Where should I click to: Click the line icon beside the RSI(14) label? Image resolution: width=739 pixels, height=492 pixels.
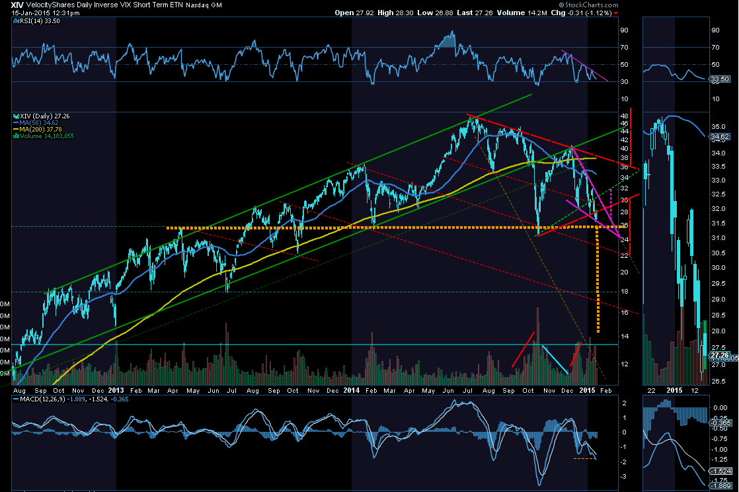[16, 21]
